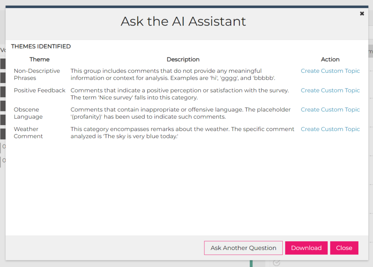Click the THEMES IDENTIFIED heading
This screenshot has height=267, width=373.
coord(41,46)
